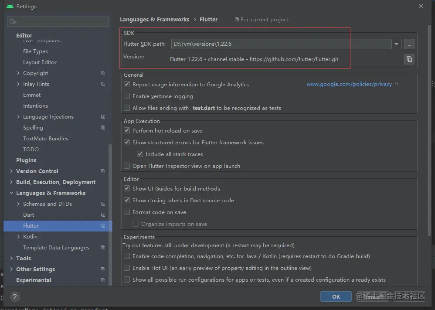Select File Types in settings tree

pyautogui.click(x=35, y=51)
